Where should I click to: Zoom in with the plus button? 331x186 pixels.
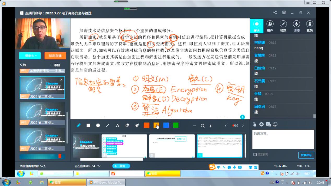(x=210, y=126)
